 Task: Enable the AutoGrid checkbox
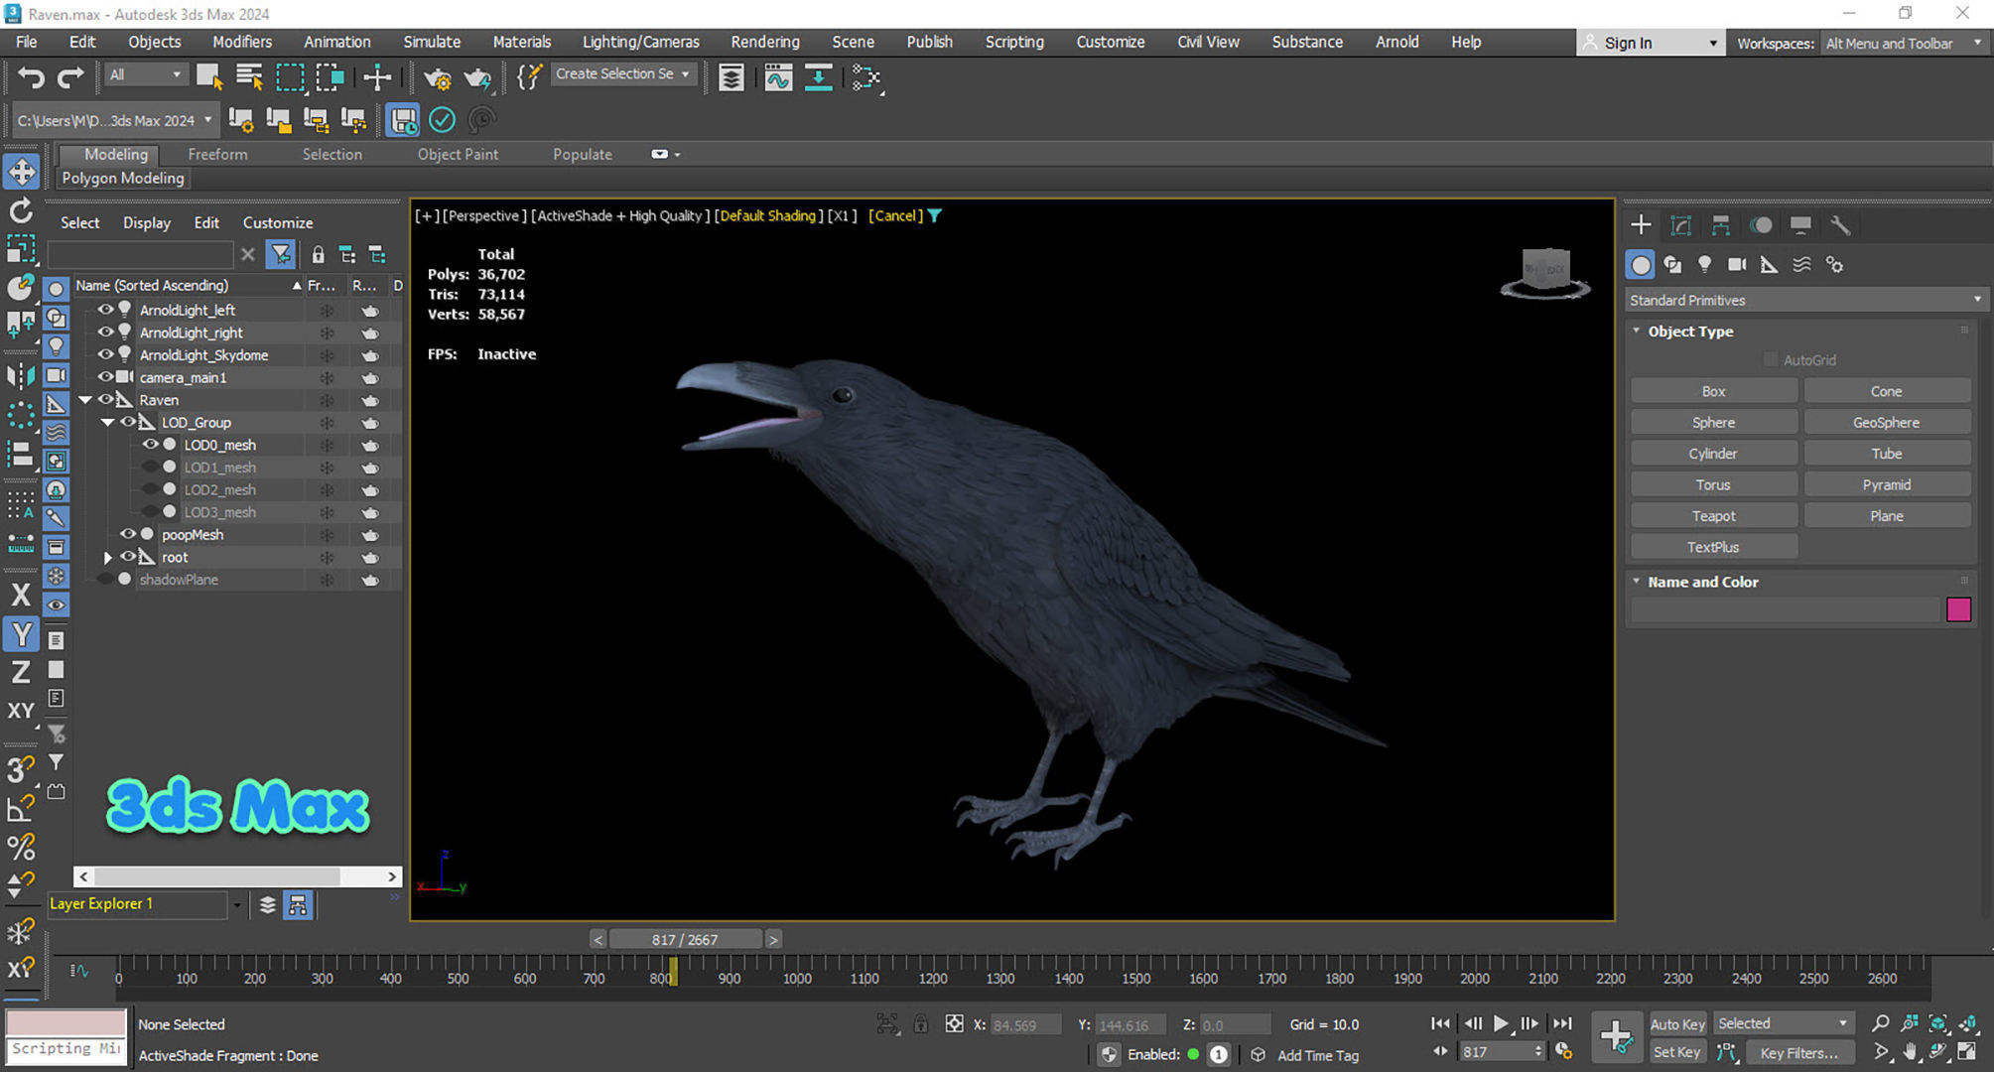click(1771, 359)
